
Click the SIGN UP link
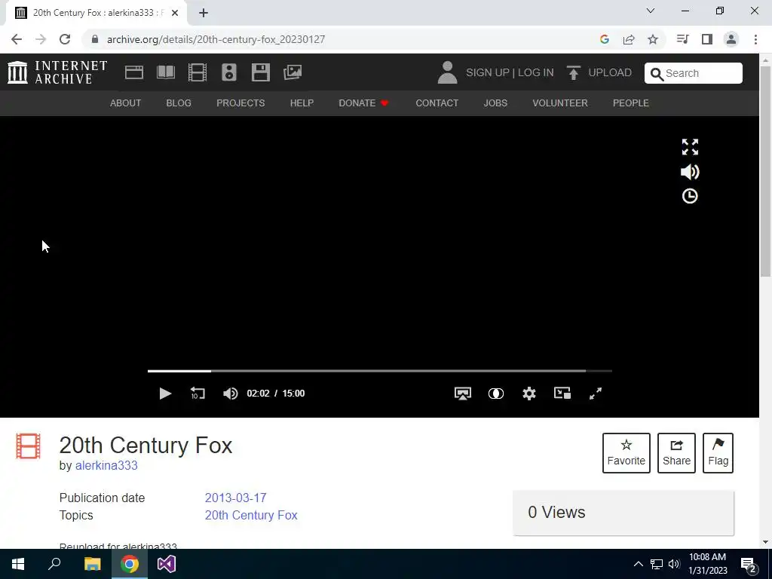click(x=488, y=72)
